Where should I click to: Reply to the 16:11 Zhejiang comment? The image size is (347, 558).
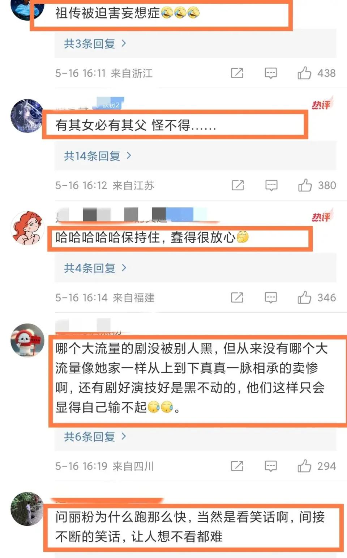271,73
